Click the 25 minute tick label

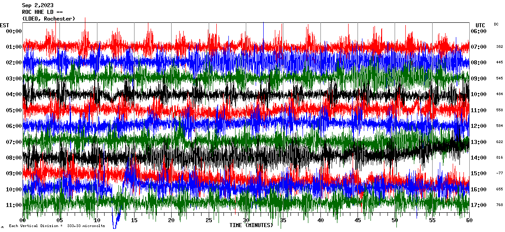pyautogui.click(x=209, y=220)
